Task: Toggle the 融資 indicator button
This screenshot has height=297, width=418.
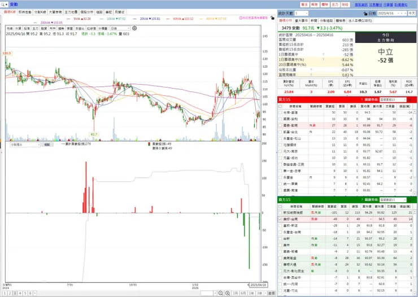Action: tap(44, 28)
